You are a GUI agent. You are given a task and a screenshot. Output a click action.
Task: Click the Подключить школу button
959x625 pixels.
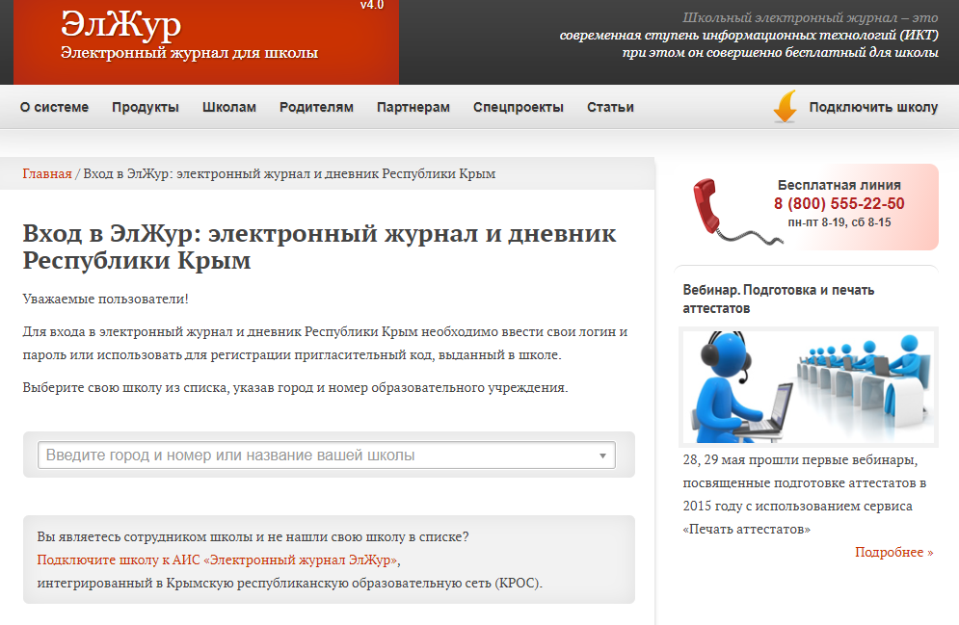tap(873, 108)
